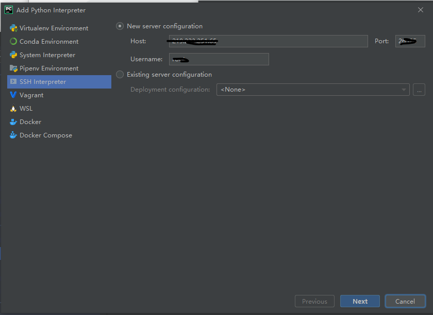The height and width of the screenshot is (315, 433).
Task: Click the PyCharm logo in title bar
Action: [9, 10]
